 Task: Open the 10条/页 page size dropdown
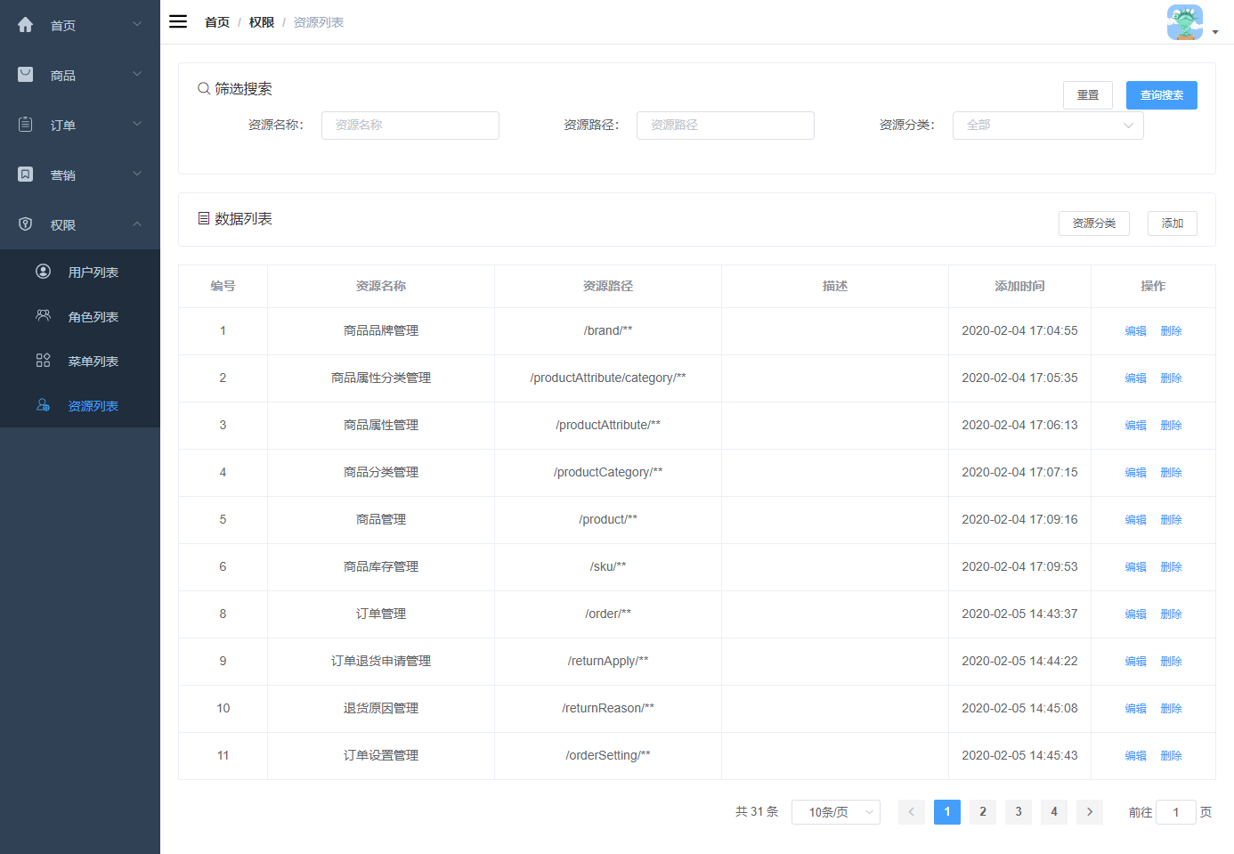coord(835,812)
